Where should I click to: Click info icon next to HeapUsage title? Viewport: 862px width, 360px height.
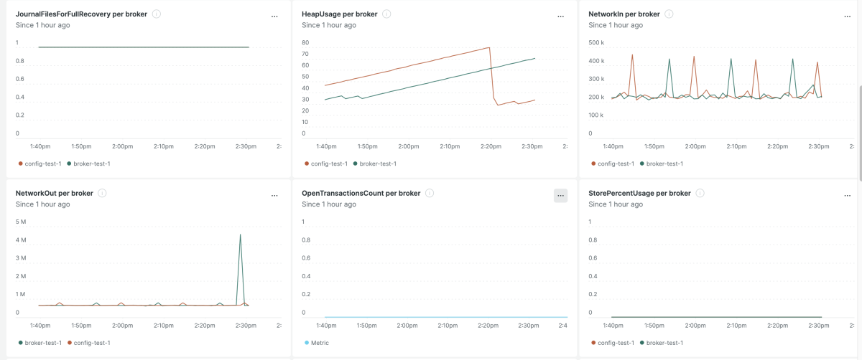386,14
